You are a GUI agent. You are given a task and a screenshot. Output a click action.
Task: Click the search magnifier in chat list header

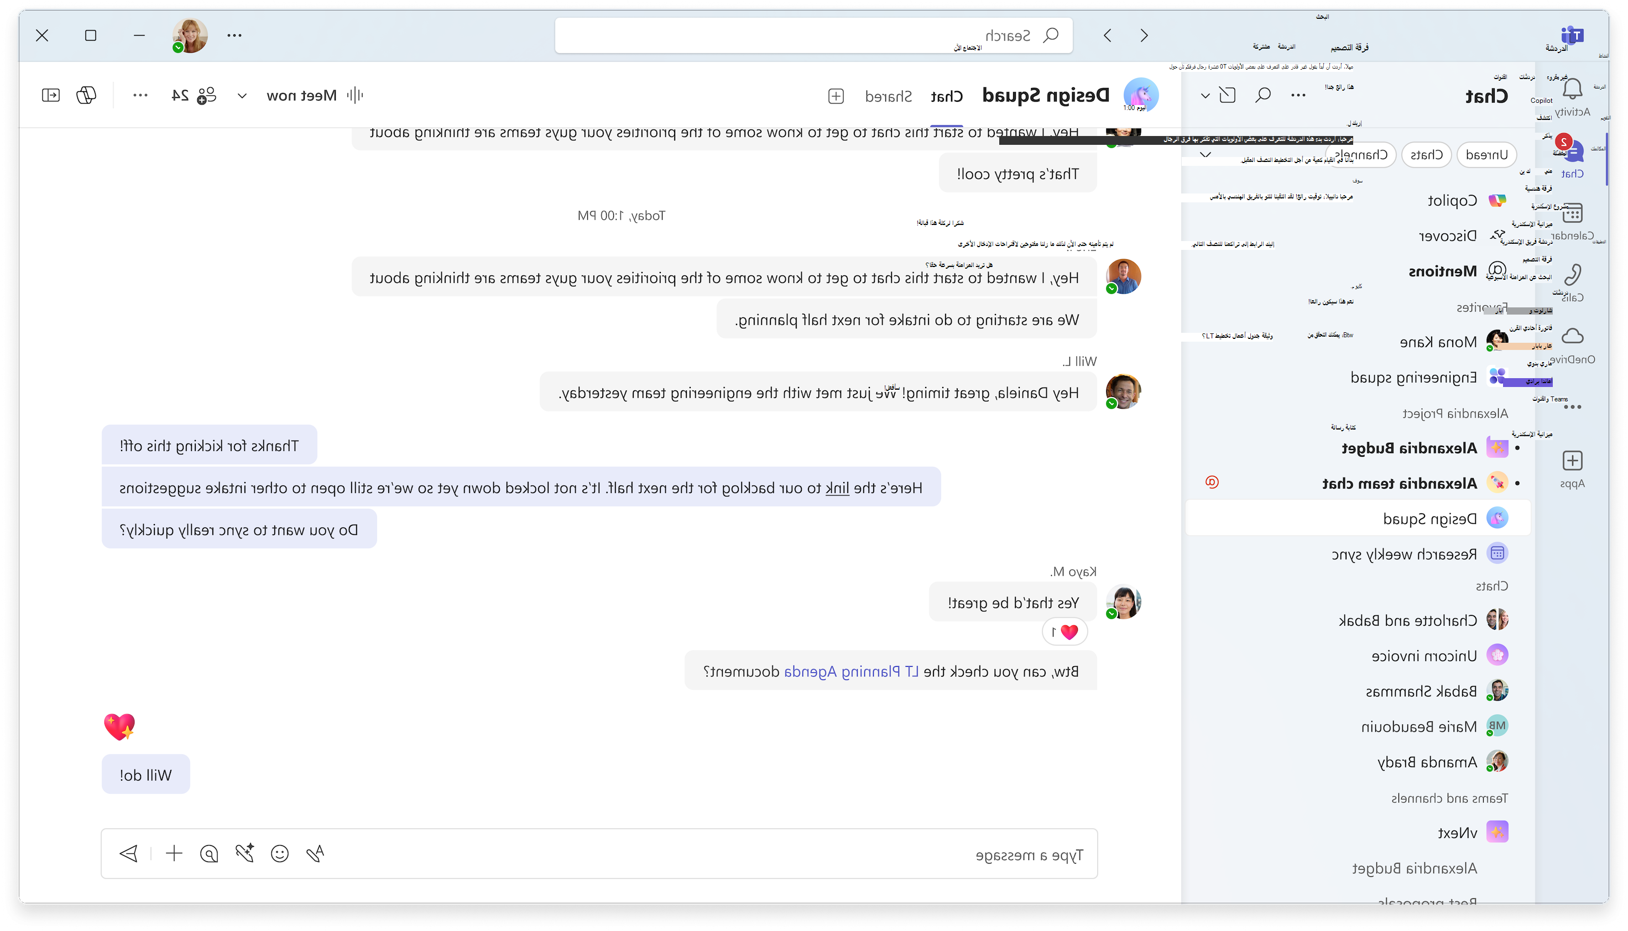point(1263,95)
